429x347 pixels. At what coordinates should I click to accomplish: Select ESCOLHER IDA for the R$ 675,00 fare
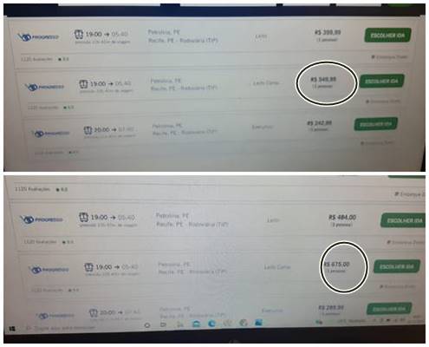[397, 266]
